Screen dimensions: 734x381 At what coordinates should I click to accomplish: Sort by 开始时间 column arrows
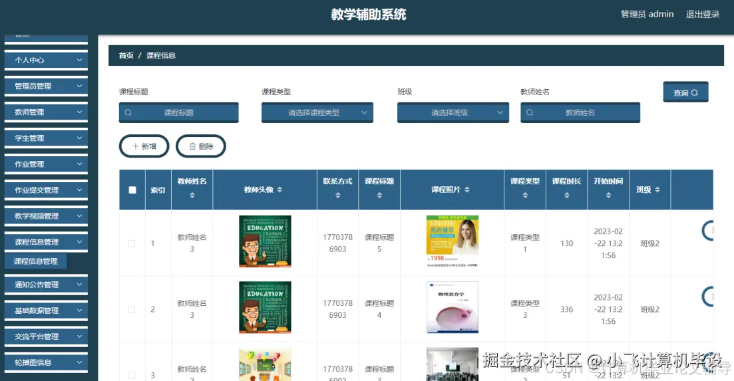[x=608, y=195]
